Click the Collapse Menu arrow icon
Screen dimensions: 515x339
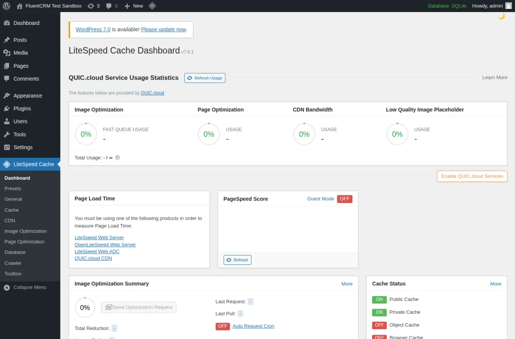click(7, 288)
